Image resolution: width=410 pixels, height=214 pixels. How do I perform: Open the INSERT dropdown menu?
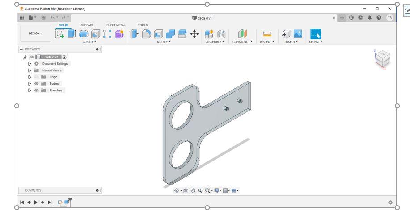point(291,42)
